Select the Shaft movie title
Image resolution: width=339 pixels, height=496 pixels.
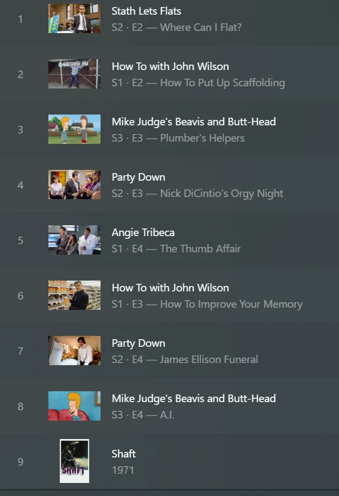click(x=124, y=454)
